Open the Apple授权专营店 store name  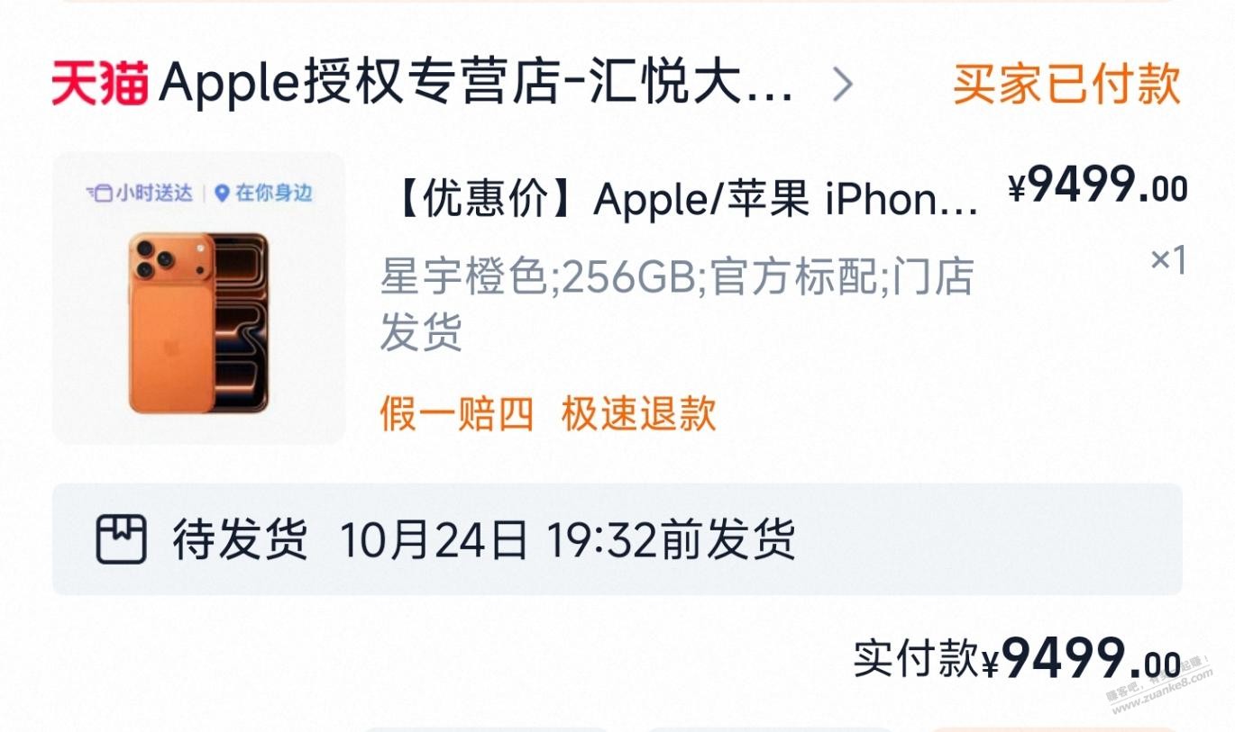[477, 84]
